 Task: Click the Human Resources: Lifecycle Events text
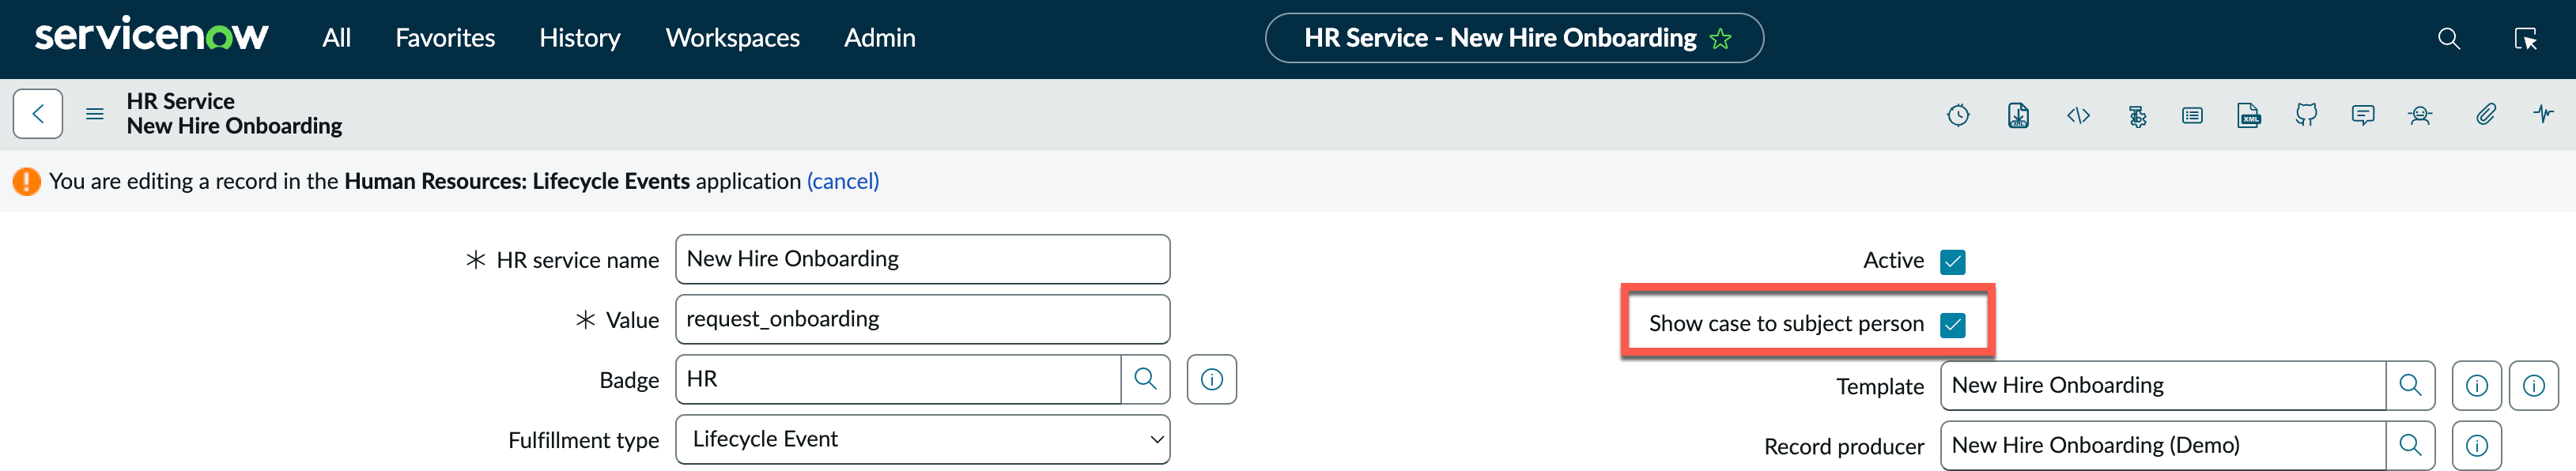coord(517,181)
